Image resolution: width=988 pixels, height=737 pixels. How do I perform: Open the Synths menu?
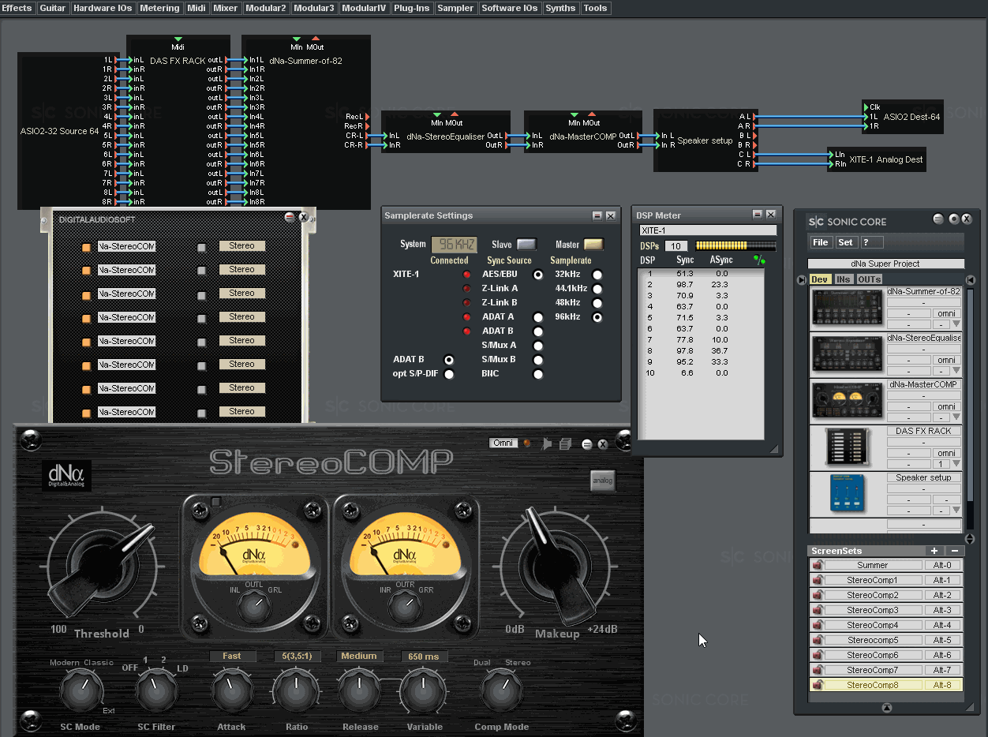click(560, 8)
